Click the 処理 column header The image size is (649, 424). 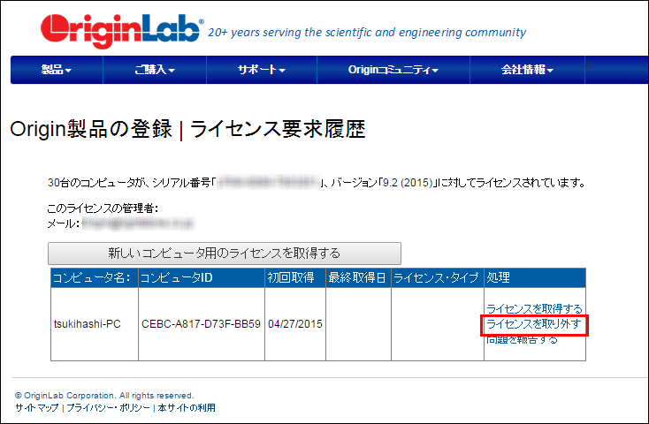pos(535,278)
